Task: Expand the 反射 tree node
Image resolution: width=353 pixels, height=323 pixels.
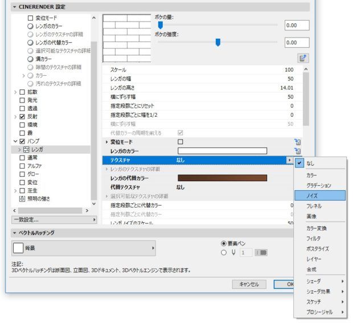Action: pos(15,117)
